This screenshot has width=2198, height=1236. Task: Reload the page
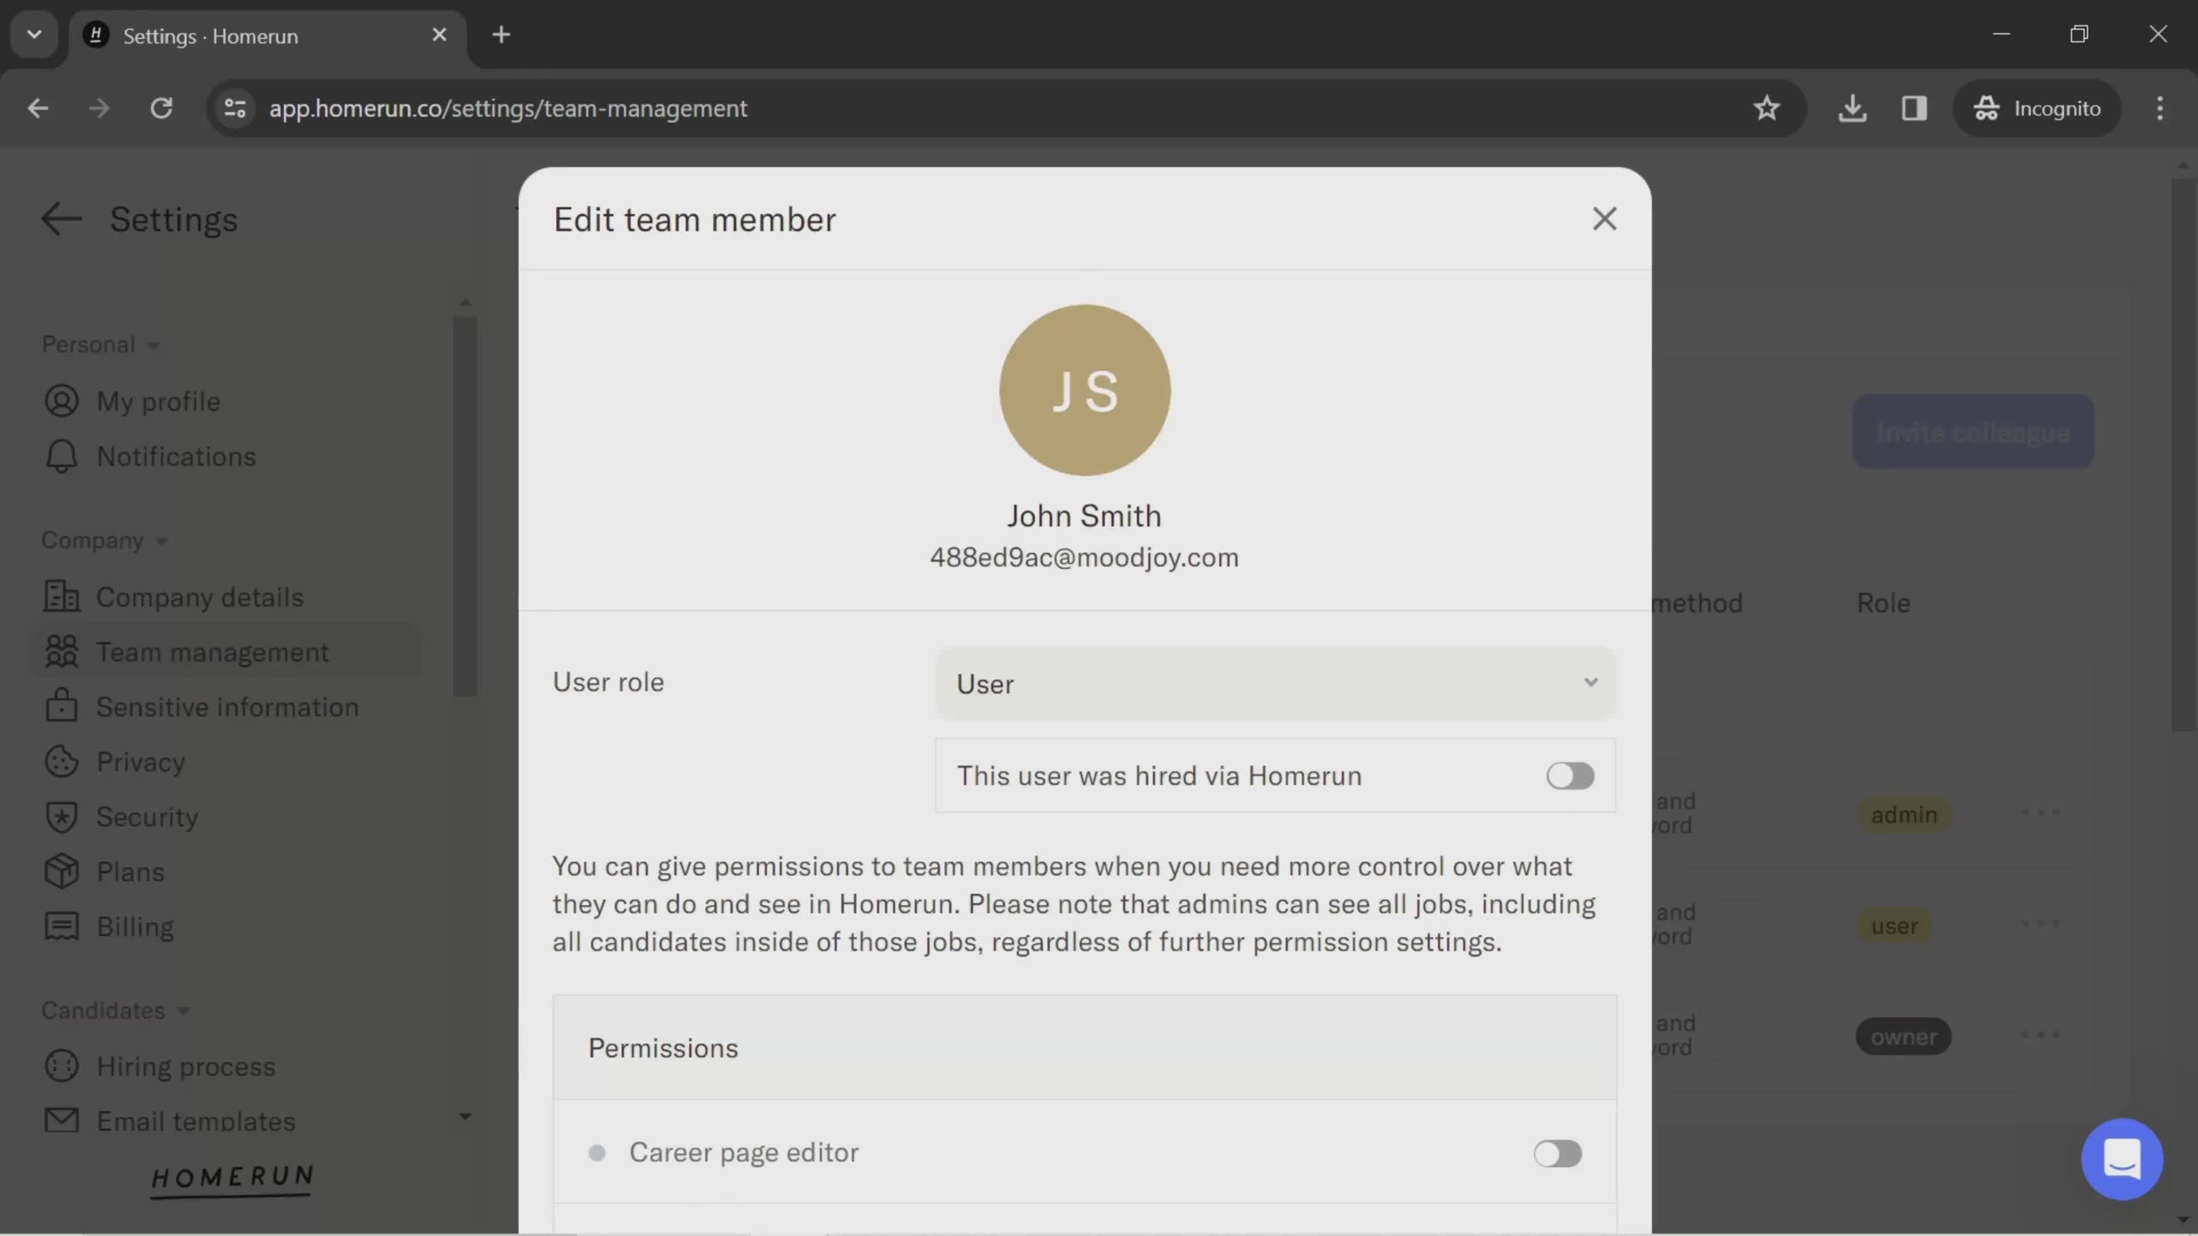tap(161, 108)
